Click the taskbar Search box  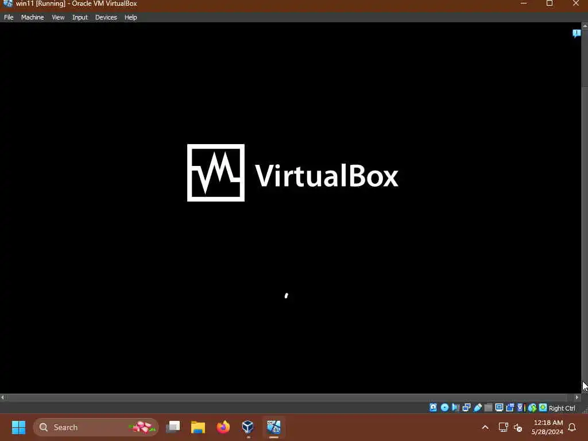[96, 427]
